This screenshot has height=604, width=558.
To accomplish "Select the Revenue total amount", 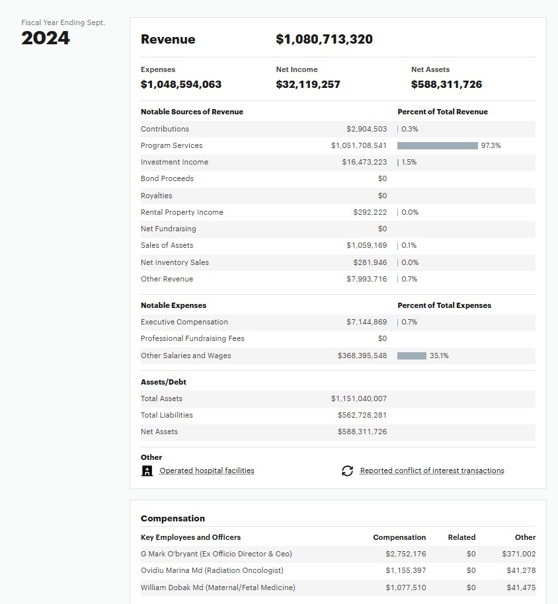I will pos(324,40).
